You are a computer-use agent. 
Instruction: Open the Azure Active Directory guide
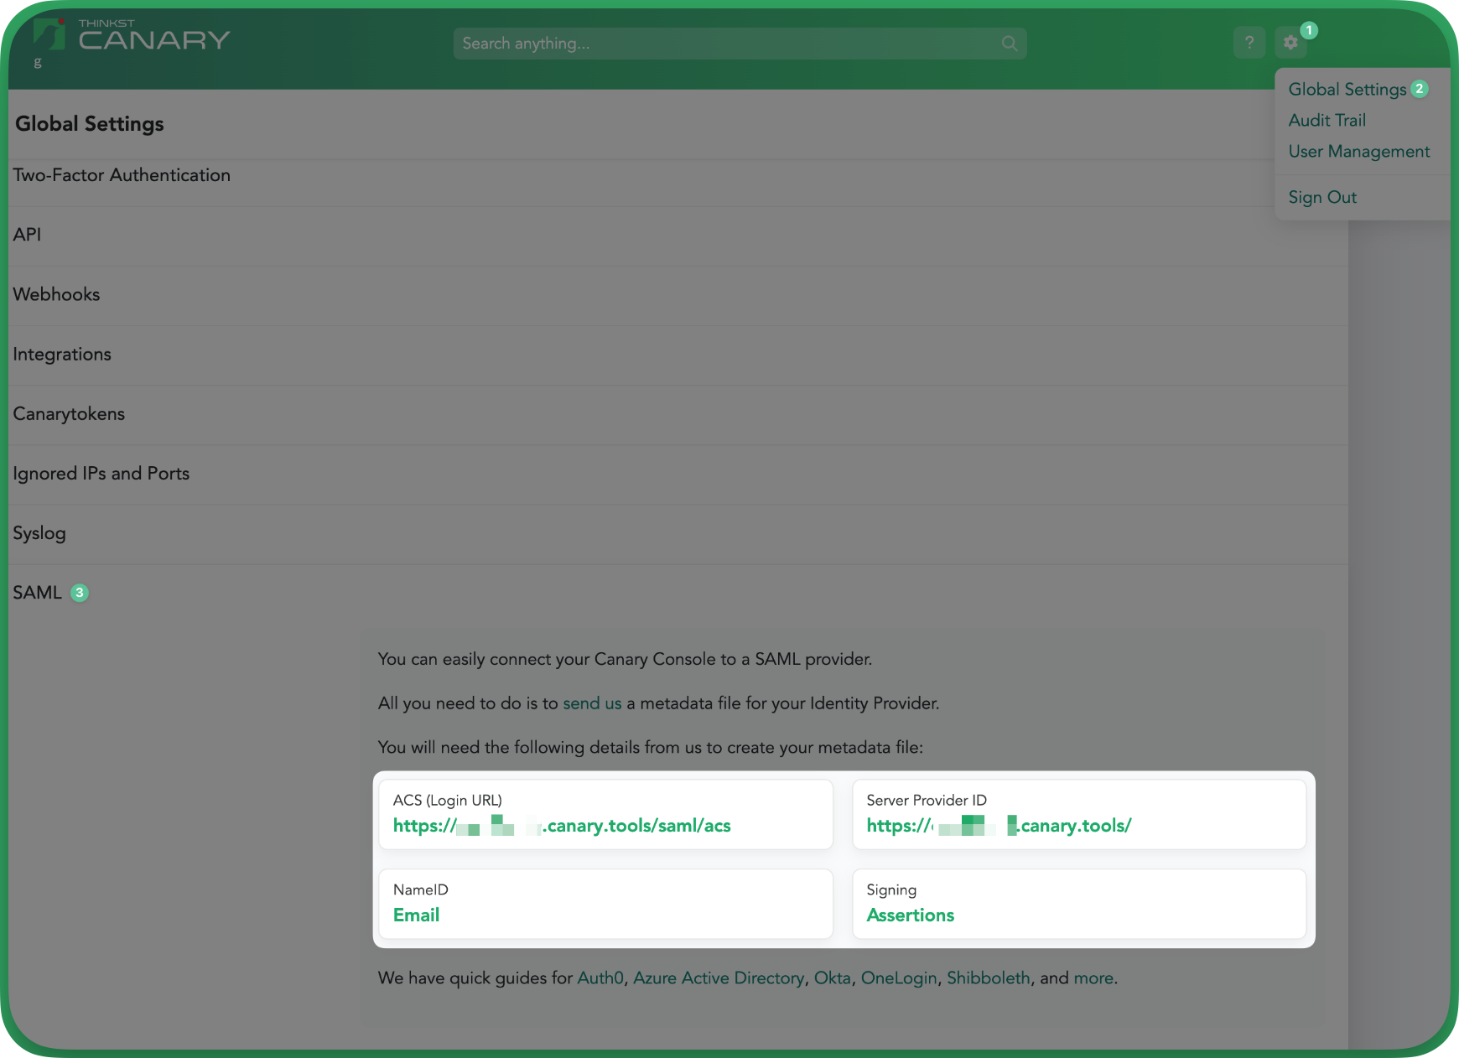(x=719, y=978)
